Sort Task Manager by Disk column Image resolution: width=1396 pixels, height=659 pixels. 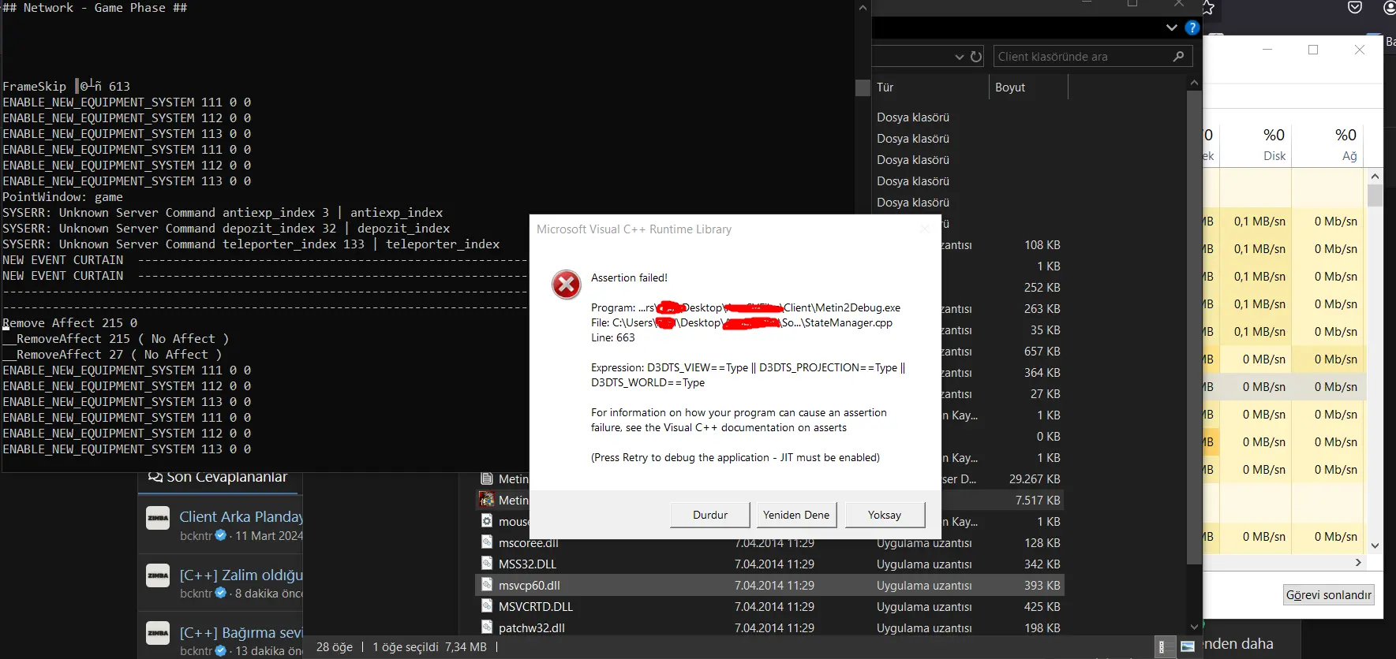point(1273,144)
